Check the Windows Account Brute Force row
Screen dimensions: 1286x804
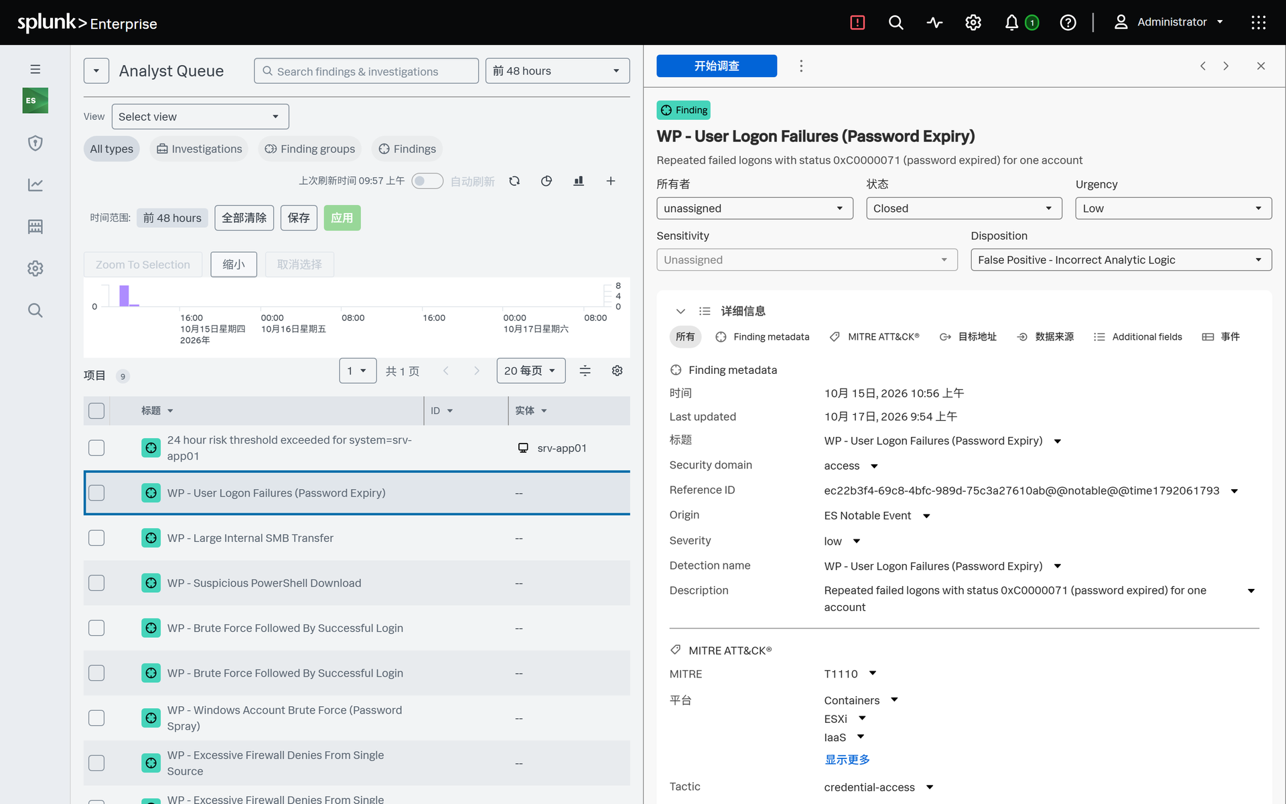click(96, 718)
